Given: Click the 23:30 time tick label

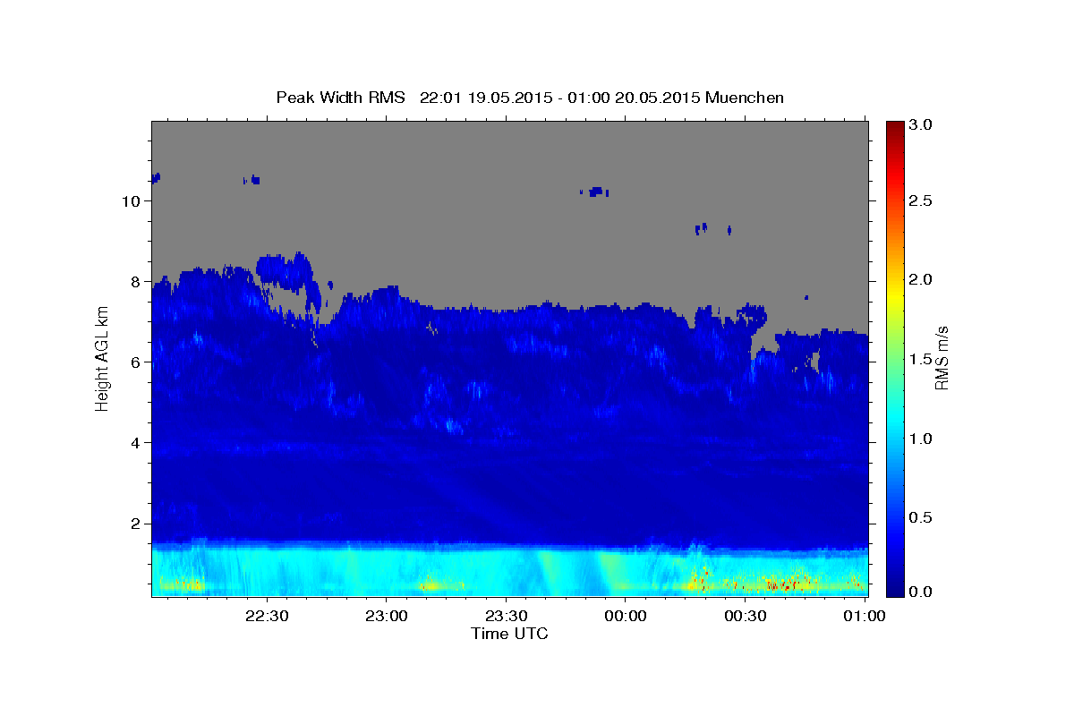Looking at the screenshot, I should point(506,616).
